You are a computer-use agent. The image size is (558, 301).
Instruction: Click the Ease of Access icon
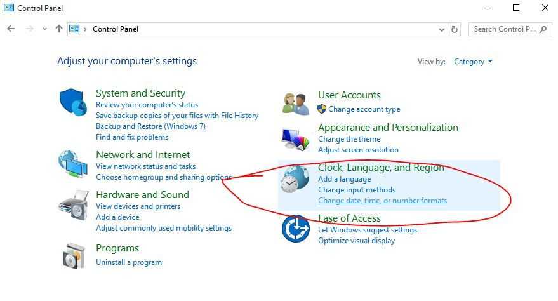coord(296,229)
